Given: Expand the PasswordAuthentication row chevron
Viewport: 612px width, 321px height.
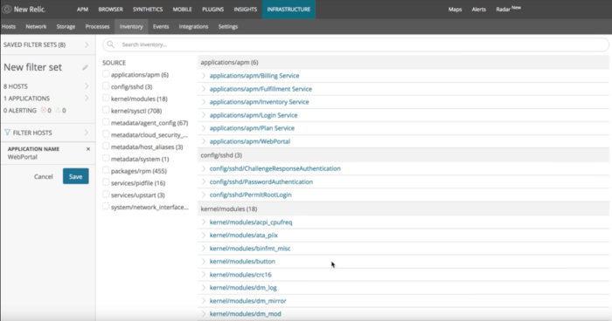Looking at the screenshot, I should (x=204, y=181).
